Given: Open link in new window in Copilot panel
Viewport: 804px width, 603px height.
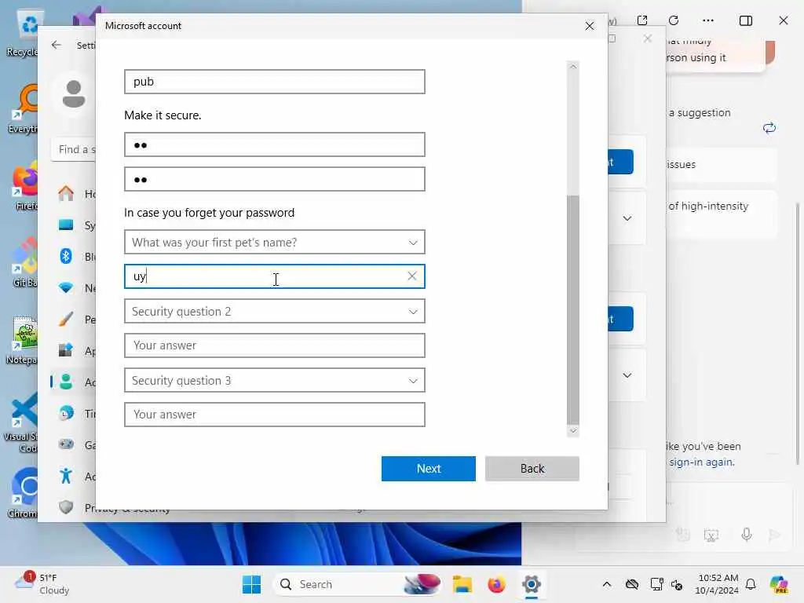Looking at the screenshot, I should tap(642, 20).
